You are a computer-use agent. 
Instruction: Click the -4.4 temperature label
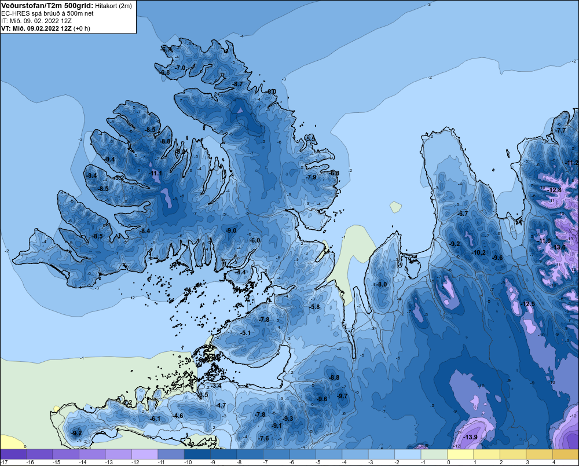pyautogui.click(x=240, y=272)
